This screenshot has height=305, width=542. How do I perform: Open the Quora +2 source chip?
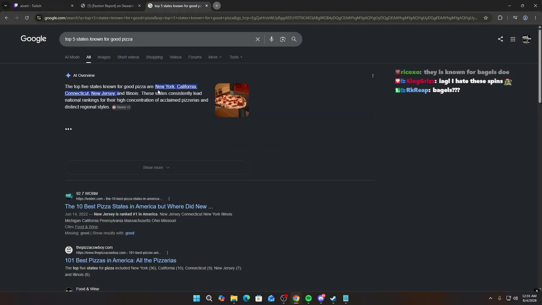(121, 107)
